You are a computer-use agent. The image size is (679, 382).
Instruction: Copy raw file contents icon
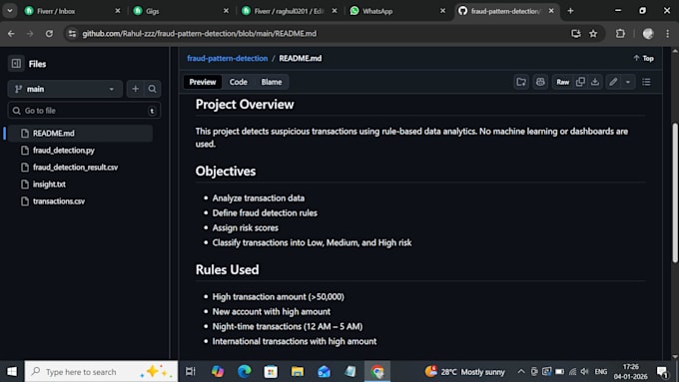580,82
